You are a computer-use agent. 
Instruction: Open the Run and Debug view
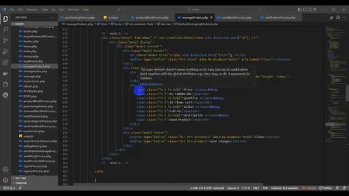(x=5, y=52)
